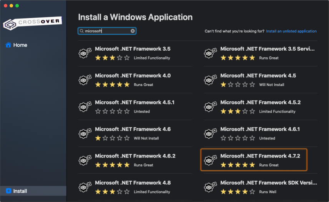Click the blue Install icon in sidebar
This screenshot has height=202, width=329.
(8, 191)
